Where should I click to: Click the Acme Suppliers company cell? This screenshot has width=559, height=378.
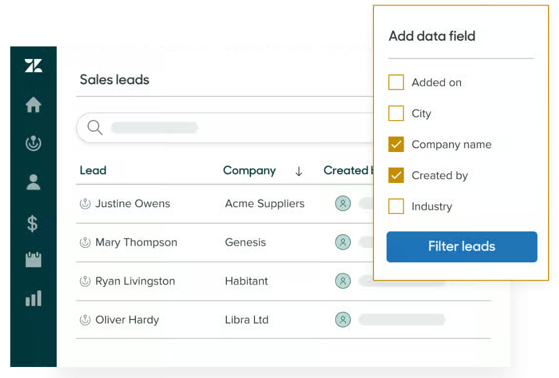[x=264, y=204]
